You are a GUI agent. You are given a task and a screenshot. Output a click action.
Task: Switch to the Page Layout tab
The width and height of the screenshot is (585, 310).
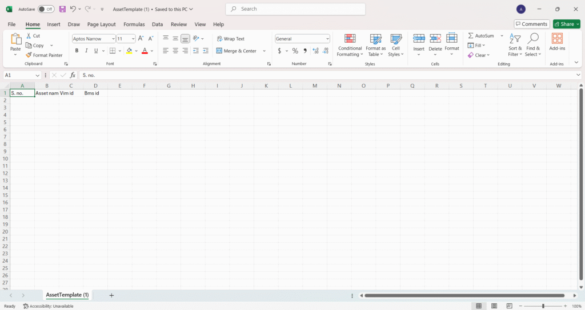[101, 25]
